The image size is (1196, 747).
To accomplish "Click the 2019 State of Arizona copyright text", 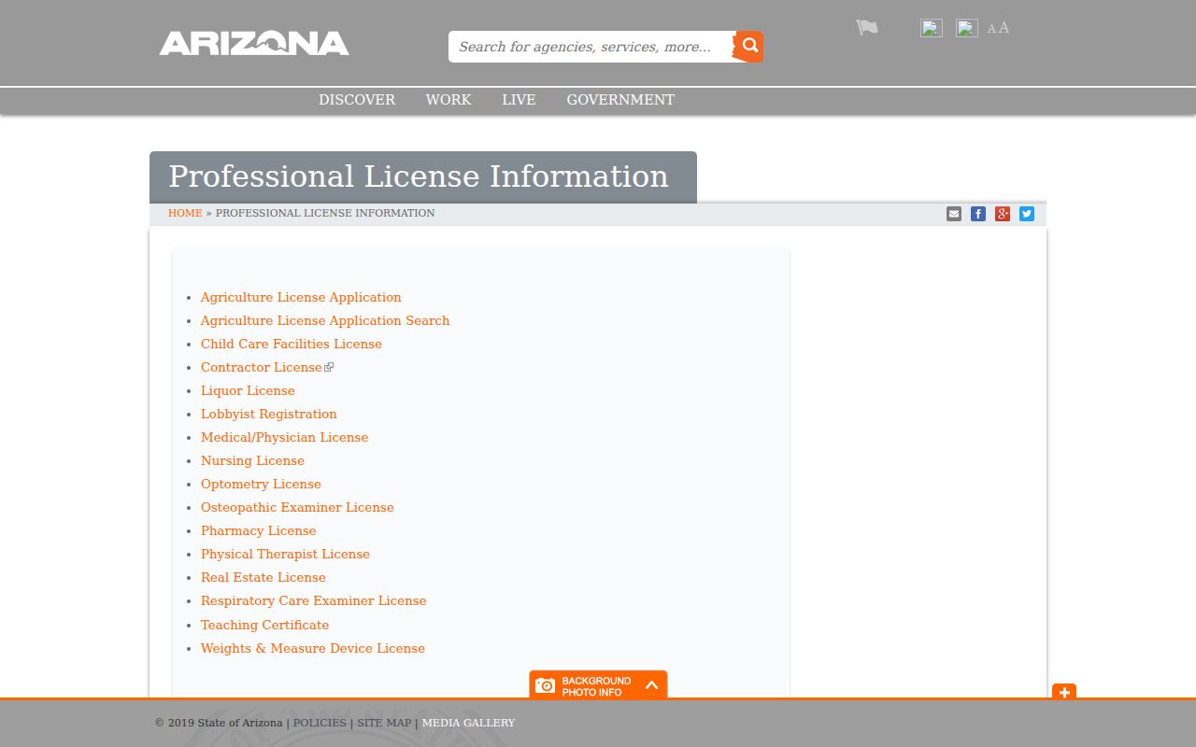I will 219,723.
